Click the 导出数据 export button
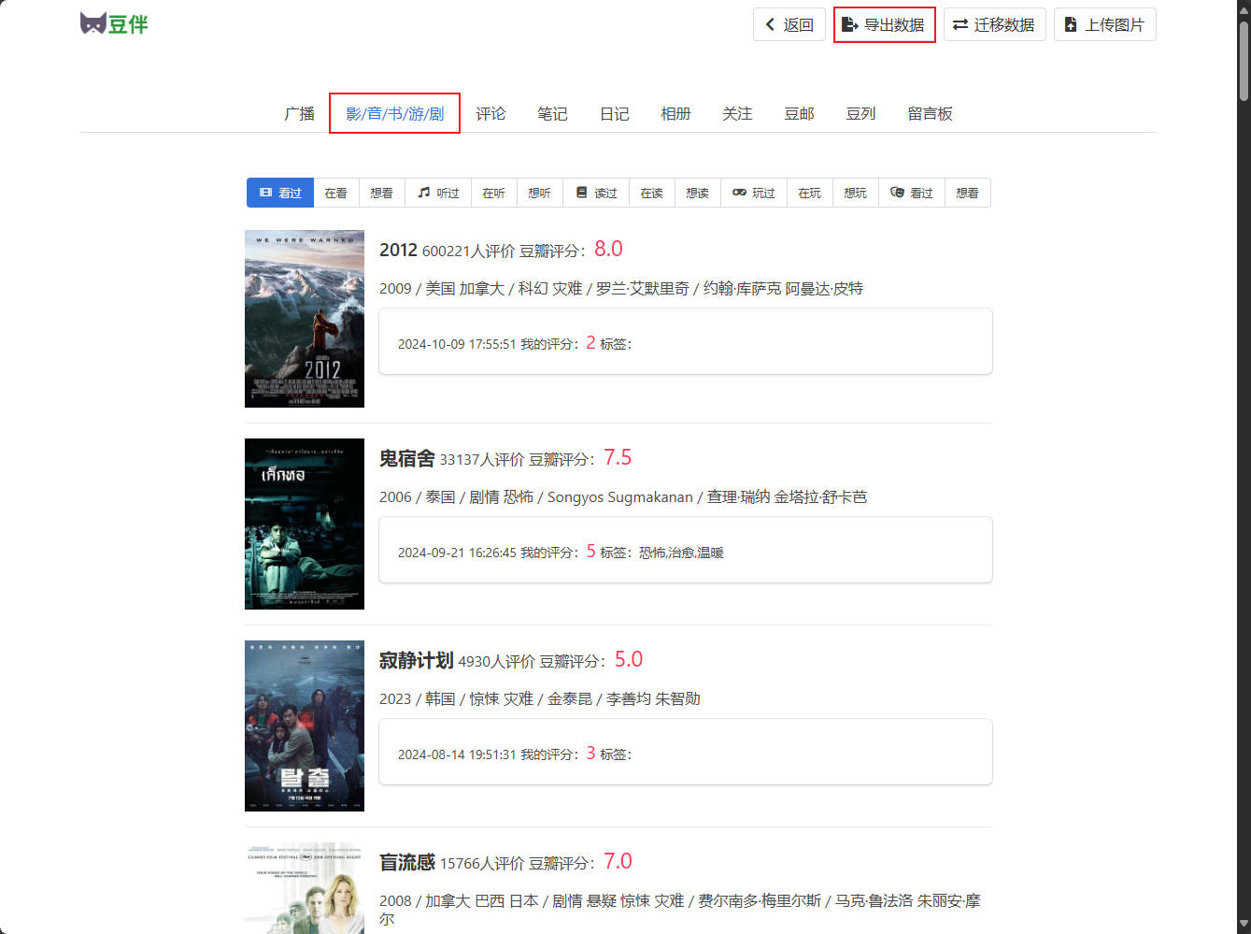 click(x=884, y=25)
